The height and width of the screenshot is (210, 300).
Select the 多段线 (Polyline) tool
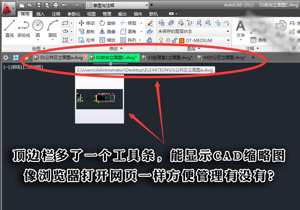[x=24, y=29]
